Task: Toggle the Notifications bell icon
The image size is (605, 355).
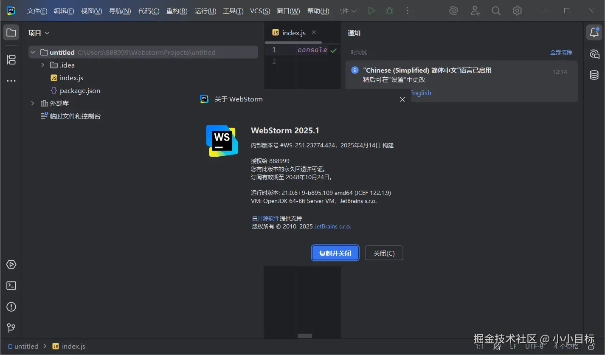Action: 594,33
